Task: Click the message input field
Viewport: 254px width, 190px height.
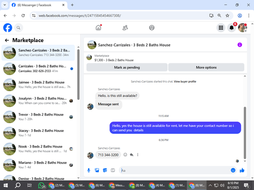Action: (x=174, y=170)
